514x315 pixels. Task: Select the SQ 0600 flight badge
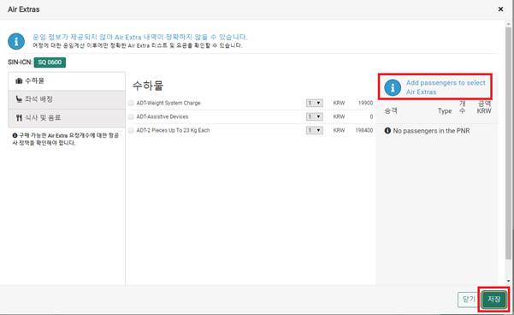(50, 62)
